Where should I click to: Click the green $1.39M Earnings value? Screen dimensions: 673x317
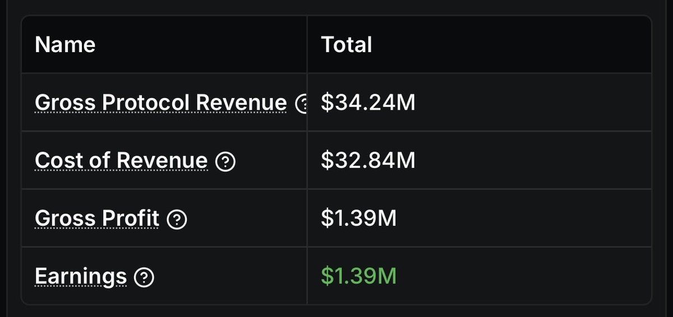tap(359, 277)
